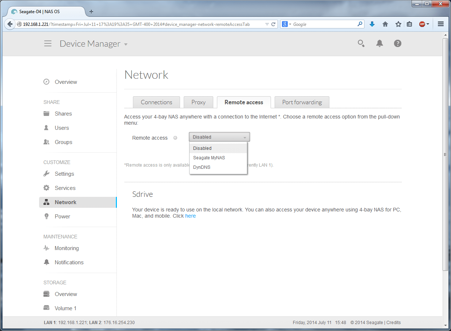Expand the Device Manager dropdown
This screenshot has height=331, width=451.
[126, 44]
